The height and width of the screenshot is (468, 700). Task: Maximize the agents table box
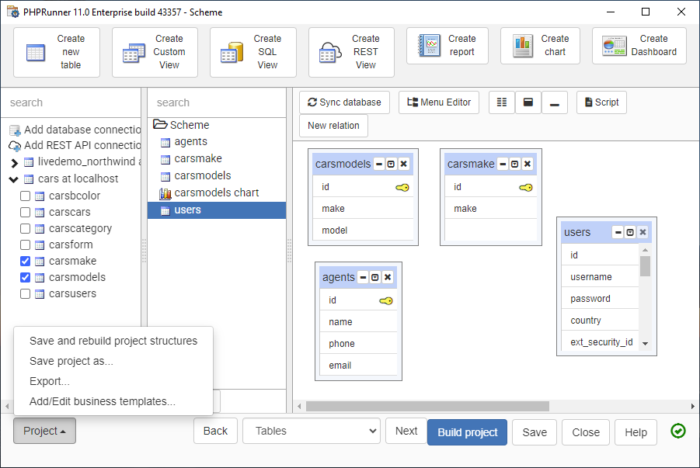point(375,278)
